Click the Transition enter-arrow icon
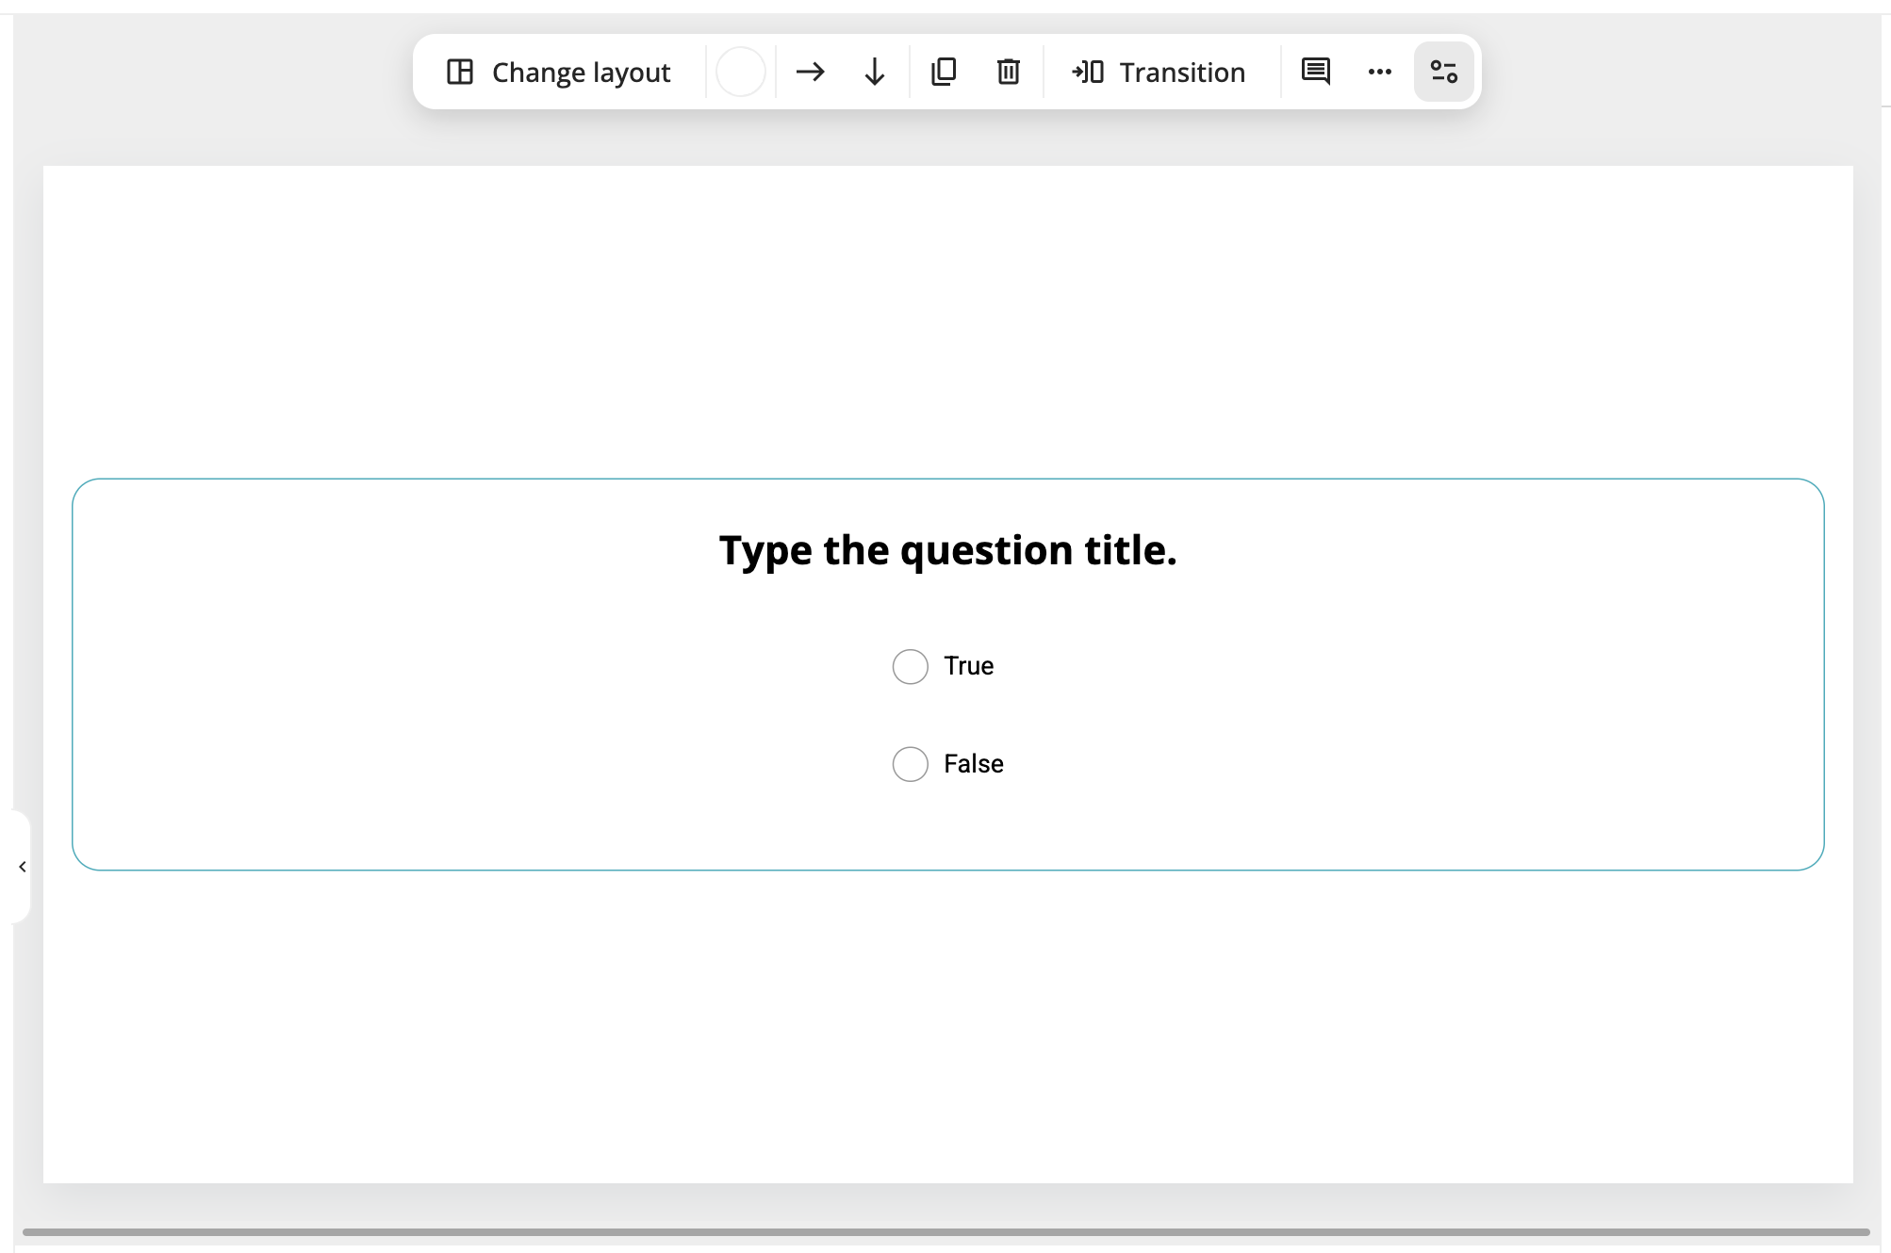The height and width of the screenshot is (1253, 1891). [1088, 72]
